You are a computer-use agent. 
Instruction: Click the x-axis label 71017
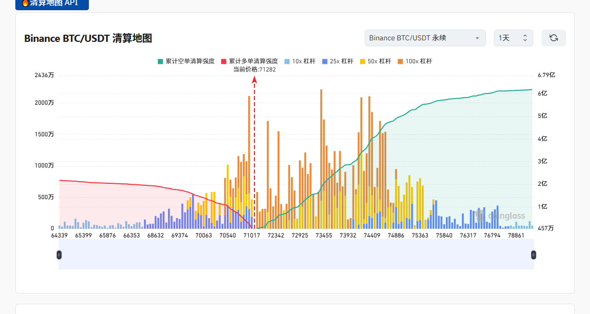pyautogui.click(x=252, y=235)
